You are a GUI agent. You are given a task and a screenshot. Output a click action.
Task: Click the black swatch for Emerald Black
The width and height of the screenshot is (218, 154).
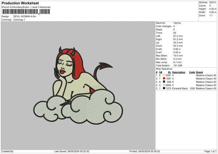coord(164,88)
